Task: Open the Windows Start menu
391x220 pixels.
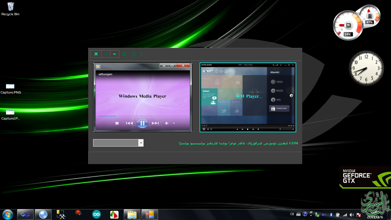Action: pos(8,214)
